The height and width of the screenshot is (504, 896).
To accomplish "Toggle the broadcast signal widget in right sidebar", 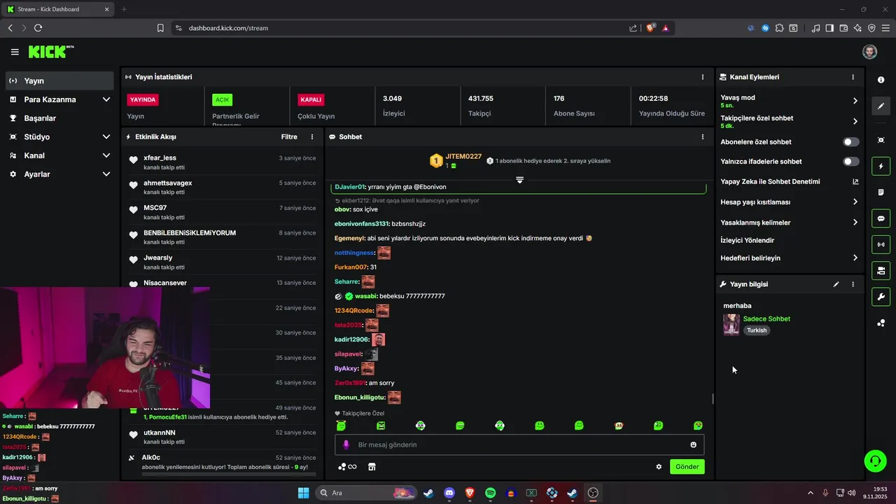I will (881, 244).
